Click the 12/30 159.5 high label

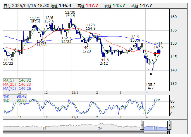tap(70, 14)
